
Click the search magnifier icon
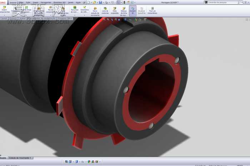tap(239, 2)
